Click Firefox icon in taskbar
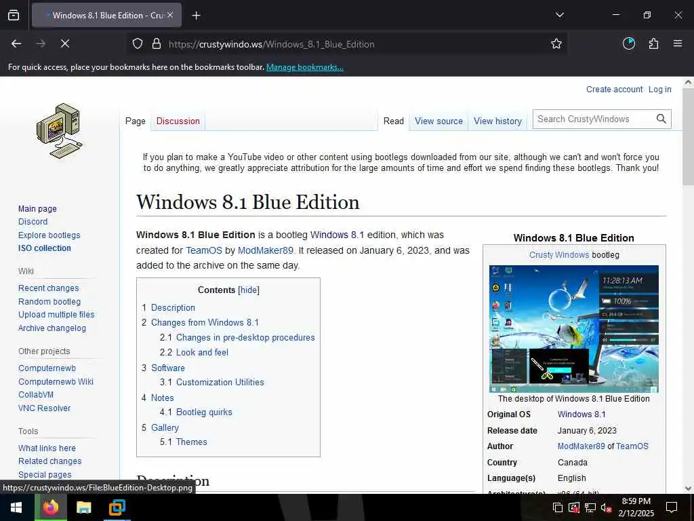Screen dimensions: 694x521 (x=50, y=507)
